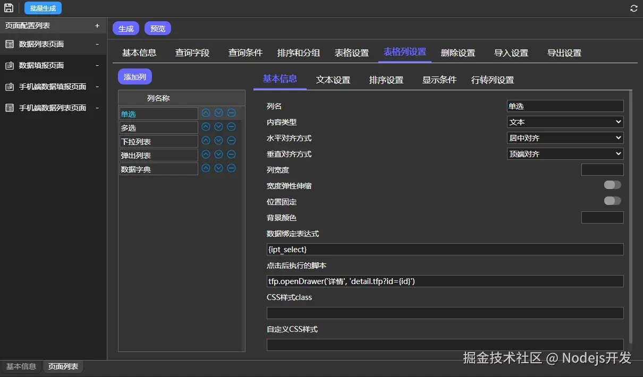Delete the 数据字典 column
This screenshot has height=377, width=643.
231,168
